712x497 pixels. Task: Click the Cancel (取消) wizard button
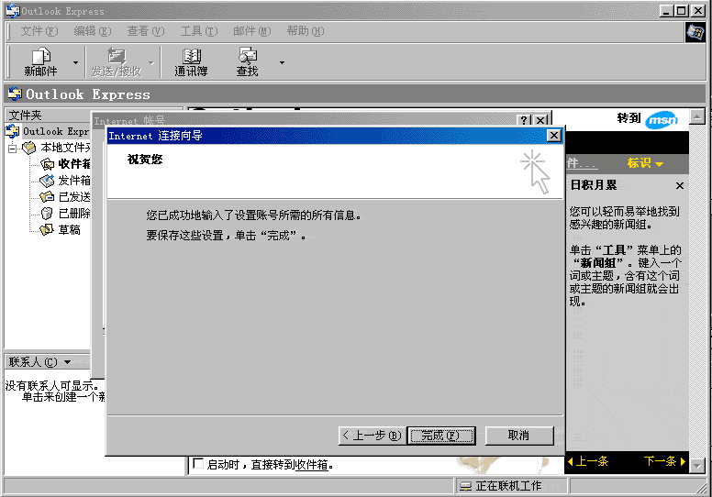point(519,436)
